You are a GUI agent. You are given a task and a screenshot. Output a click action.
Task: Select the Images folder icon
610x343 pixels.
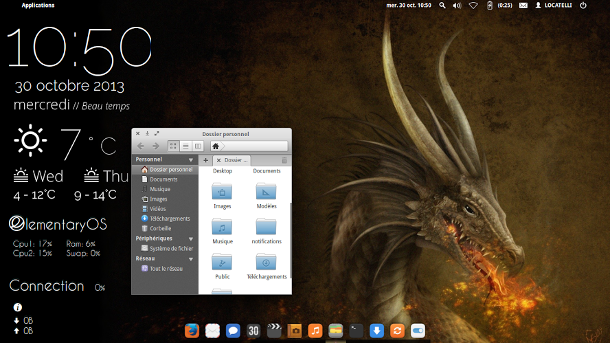pyautogui.click(x=222, y=191)
